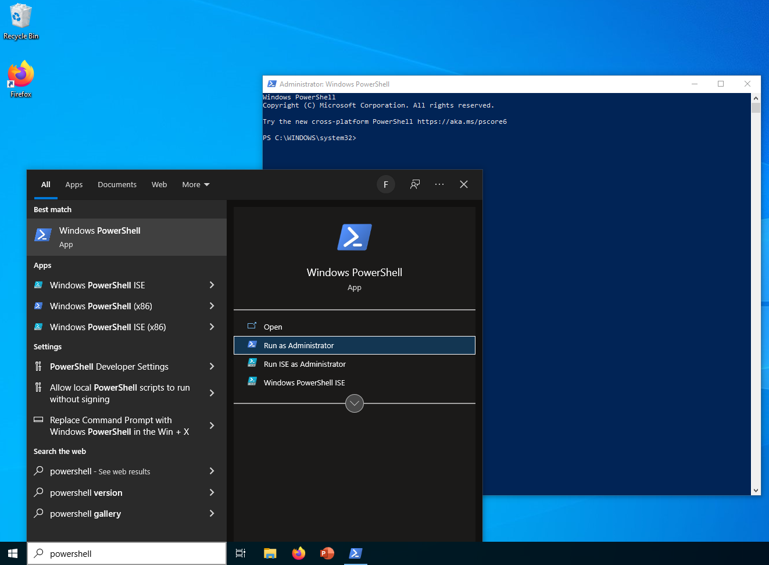Viewport: 769px width, 565px height.
Task: Click the Best match PowerShell icon
Action: [43, 235]
